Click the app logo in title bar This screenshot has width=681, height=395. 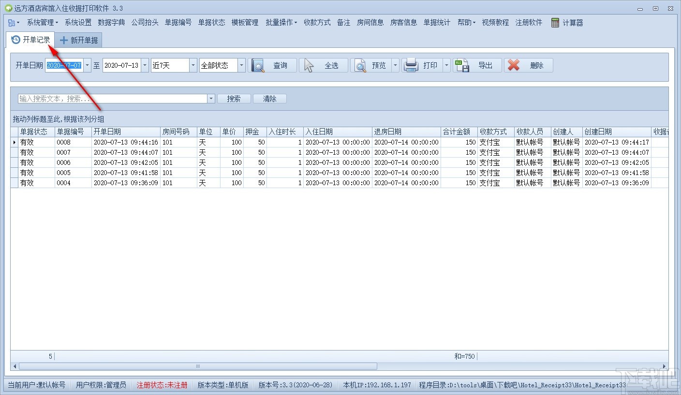point(8,8)
